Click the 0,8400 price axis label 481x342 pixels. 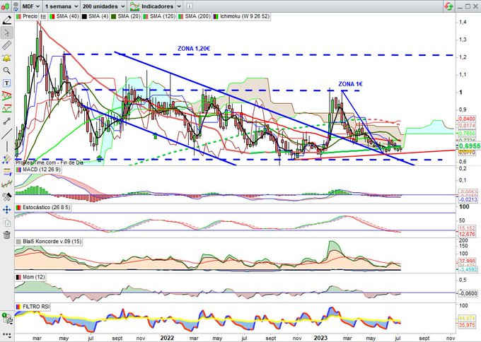coord(467,119)
